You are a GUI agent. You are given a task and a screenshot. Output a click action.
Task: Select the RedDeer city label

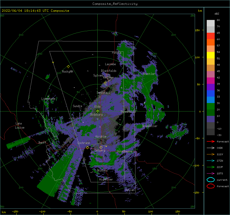pos(108,77)
